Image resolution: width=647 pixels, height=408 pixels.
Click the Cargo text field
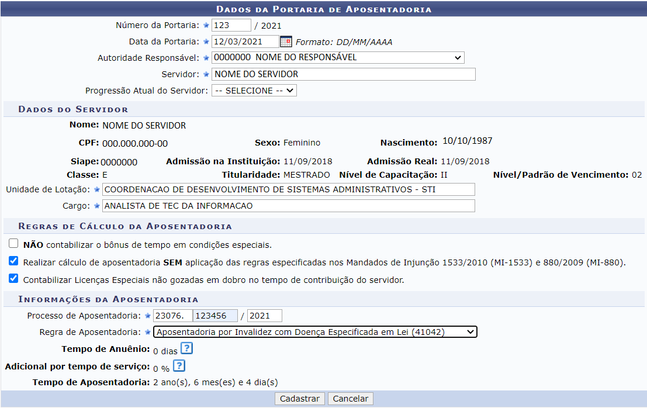288,206
